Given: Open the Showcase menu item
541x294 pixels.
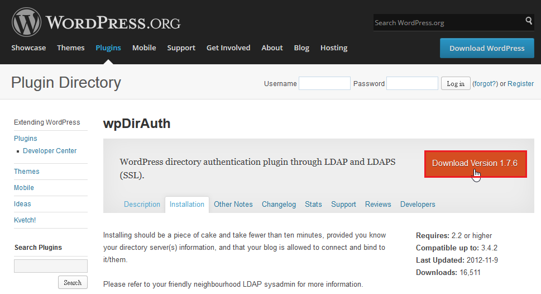Looking at the screenshot, I should pos(28,48).
